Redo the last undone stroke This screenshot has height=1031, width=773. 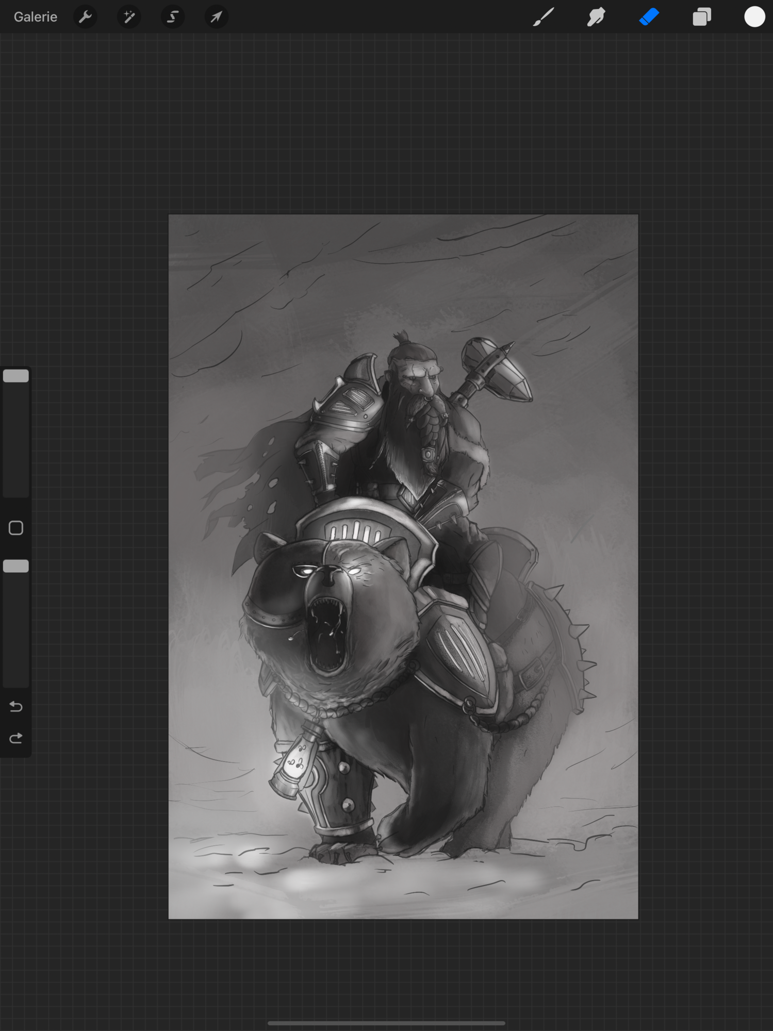(16, 739)
